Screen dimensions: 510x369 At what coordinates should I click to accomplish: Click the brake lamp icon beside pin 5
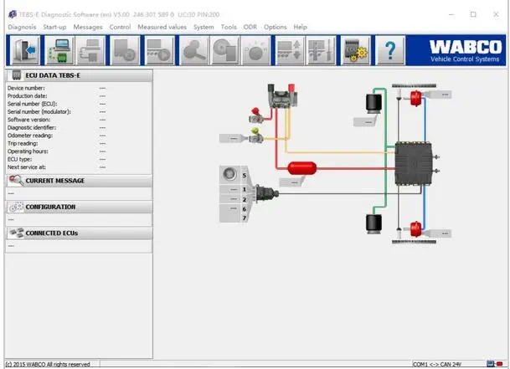coord(229,174)
